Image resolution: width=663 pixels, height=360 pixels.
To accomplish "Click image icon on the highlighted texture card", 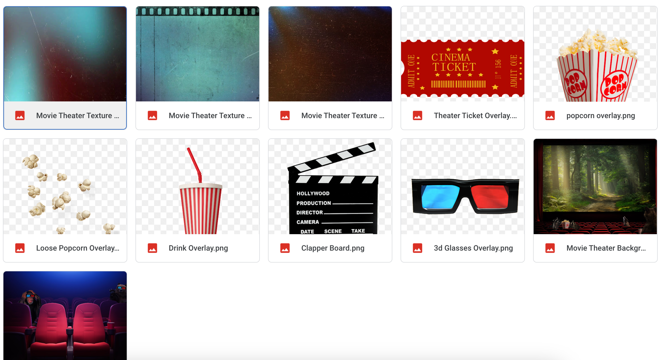I will pyautogui.click(x=20, y=115).
